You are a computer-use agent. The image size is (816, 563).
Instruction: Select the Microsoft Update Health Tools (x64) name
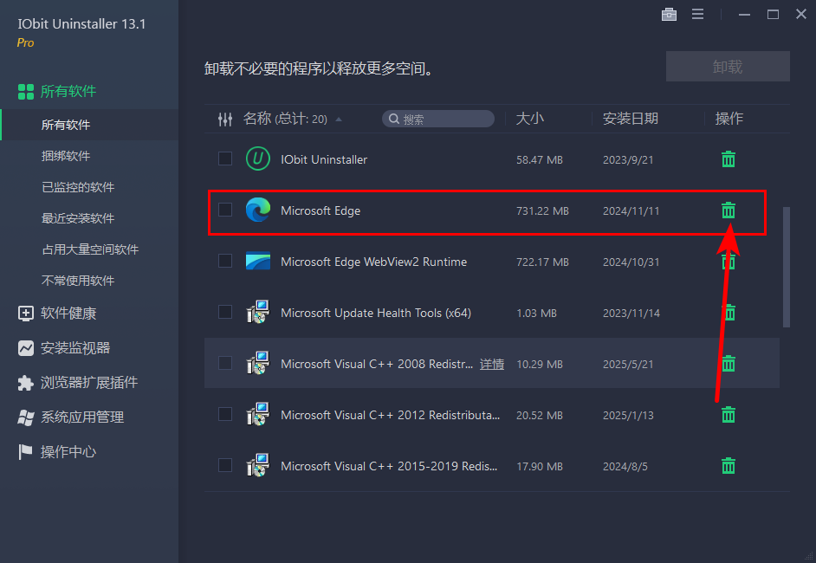[376, 313]
